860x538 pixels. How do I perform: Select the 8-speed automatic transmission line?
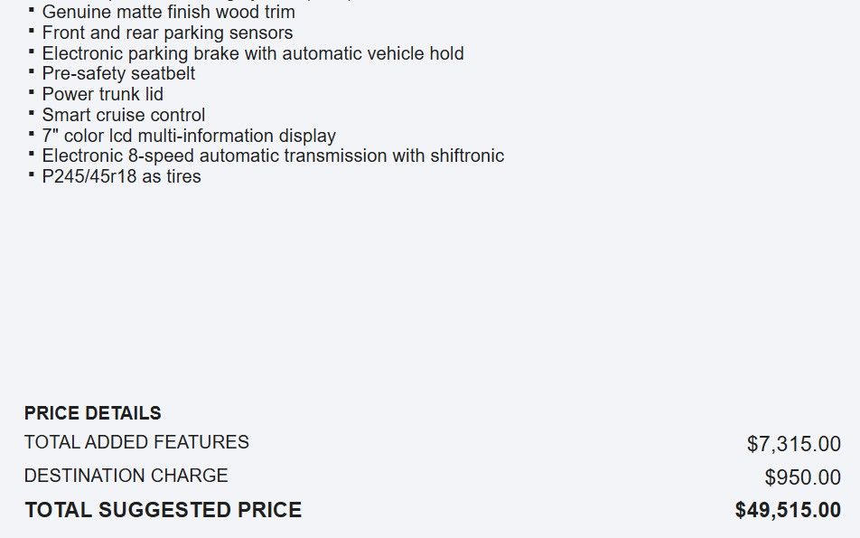point(273,156)
